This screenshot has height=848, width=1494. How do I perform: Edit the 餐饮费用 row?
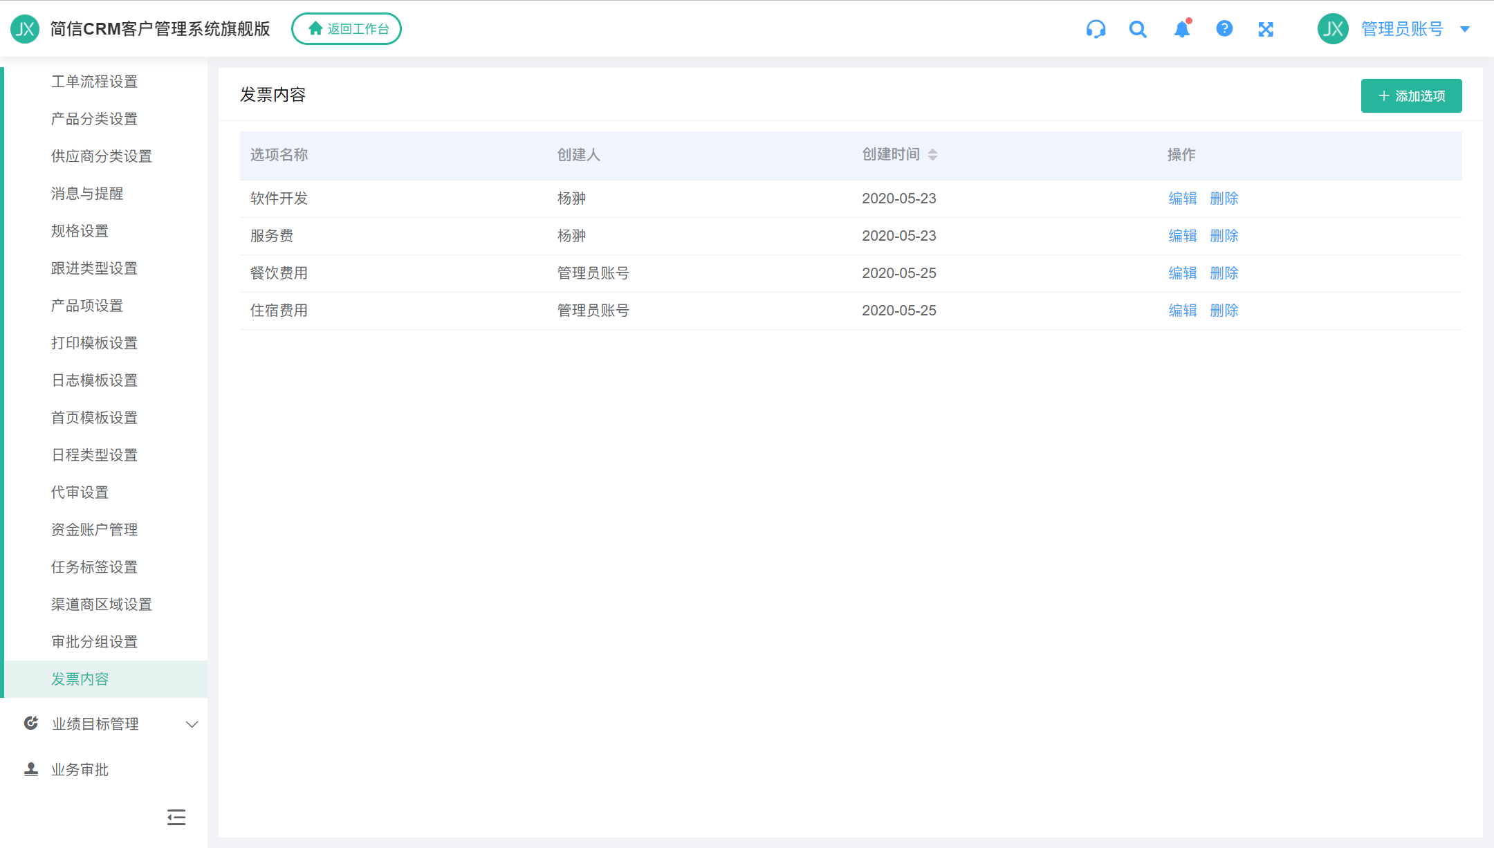click(x=1182, y=273)
